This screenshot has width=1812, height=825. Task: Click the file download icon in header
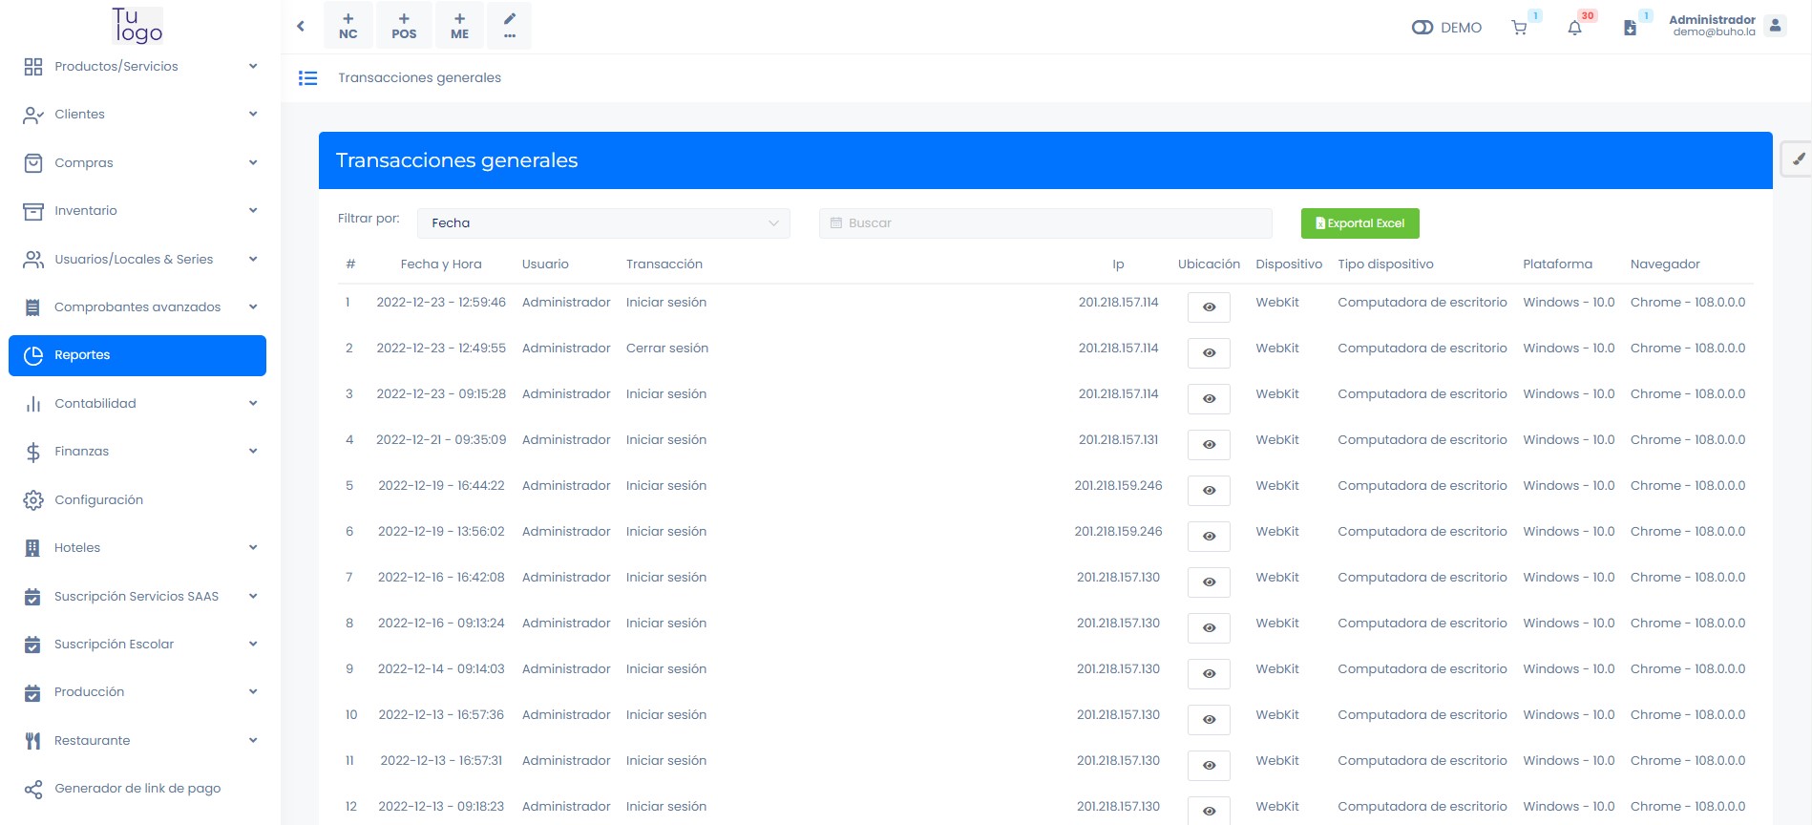click(1630, 28)
